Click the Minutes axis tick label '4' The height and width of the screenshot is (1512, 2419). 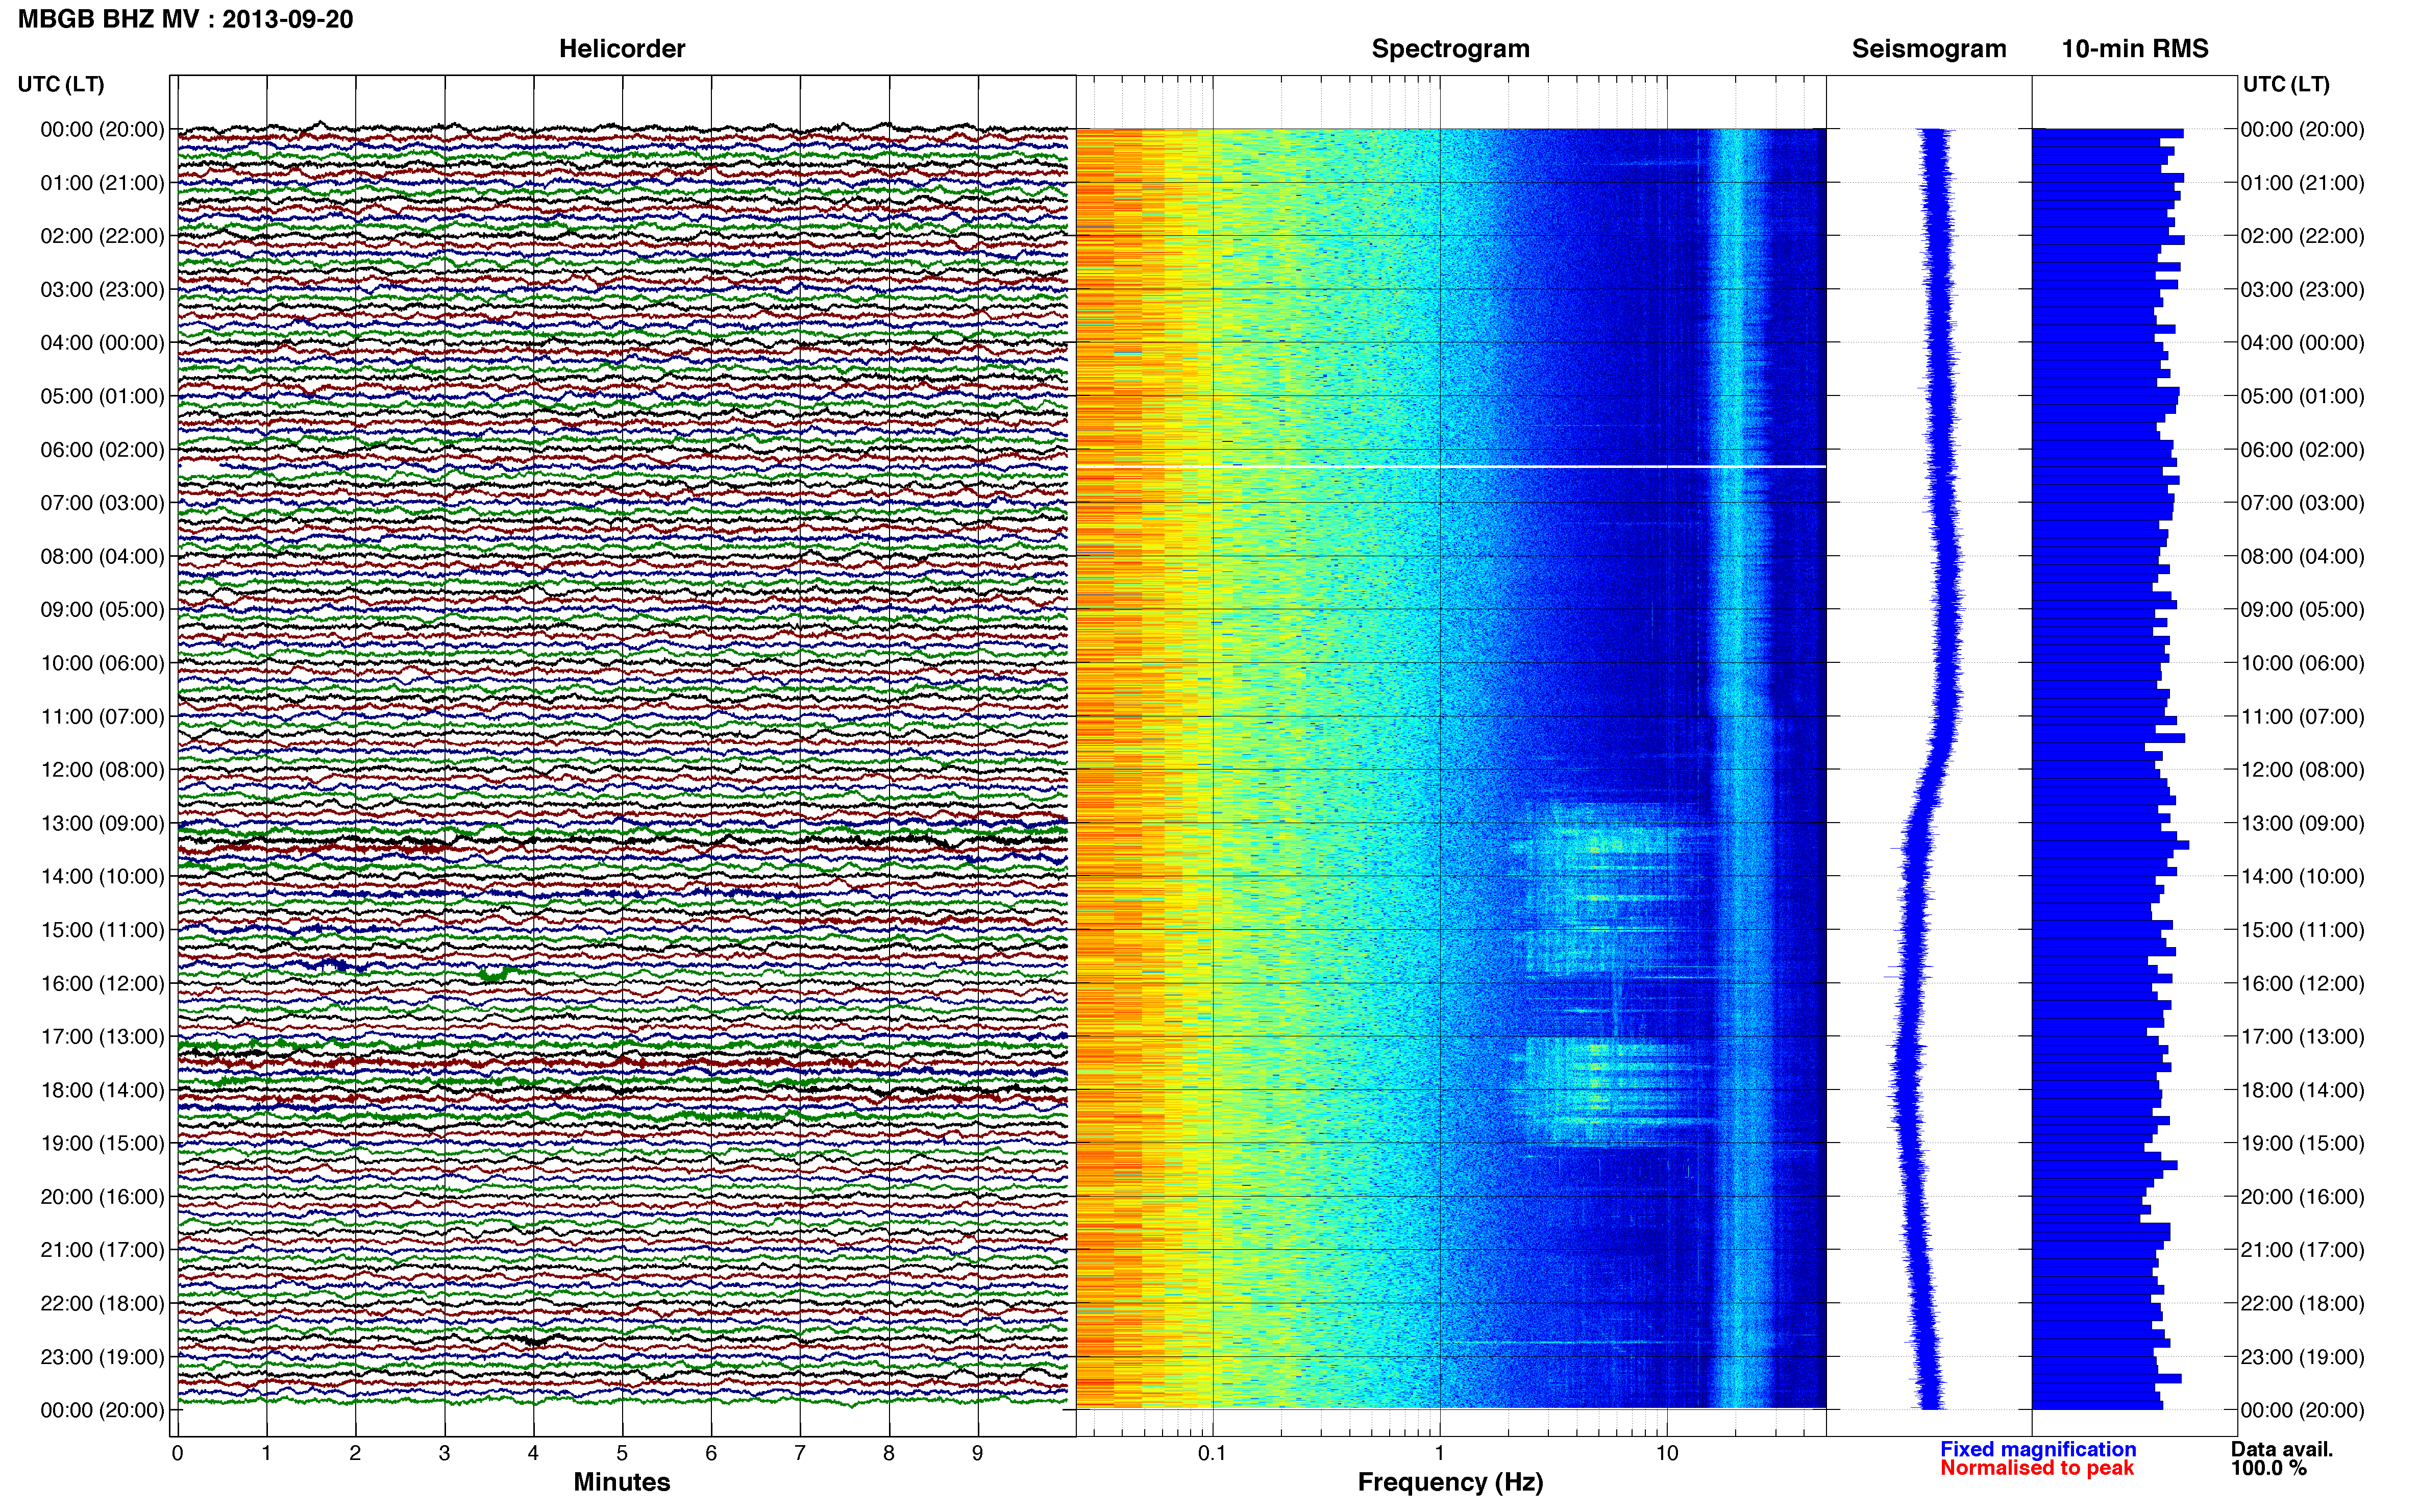[533, 1453]
